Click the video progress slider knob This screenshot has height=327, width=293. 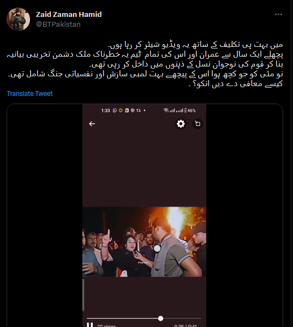160,318
